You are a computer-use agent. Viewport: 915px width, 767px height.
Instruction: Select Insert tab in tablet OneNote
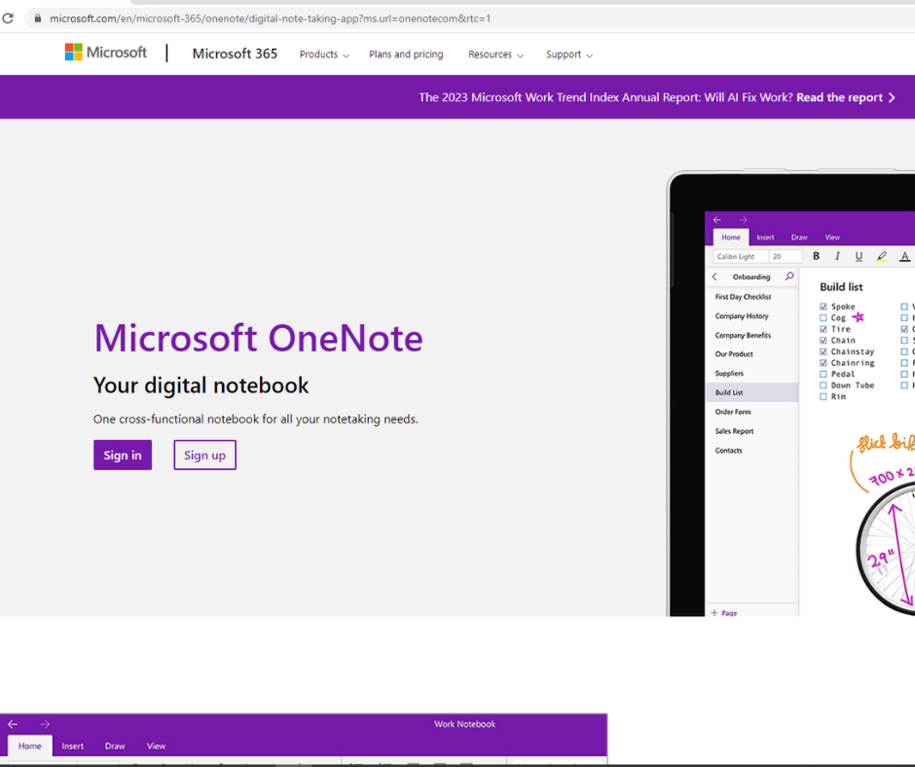click(x=765, y=237)
